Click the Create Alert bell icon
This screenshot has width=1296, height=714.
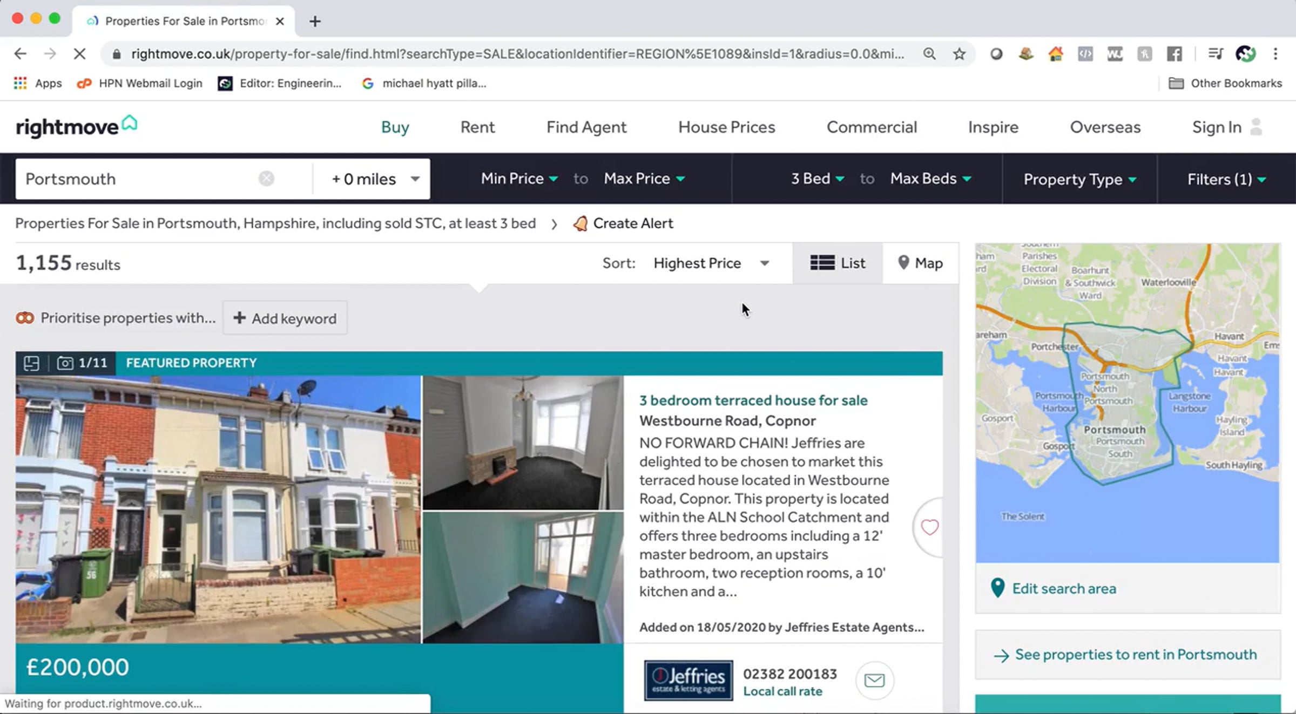(580, 223)
